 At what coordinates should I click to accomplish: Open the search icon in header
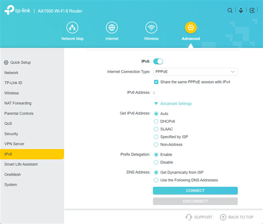[230, 11]
